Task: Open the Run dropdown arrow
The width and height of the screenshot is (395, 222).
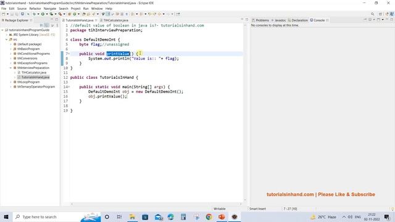Action: click(47, 14)
